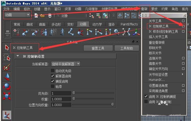Click the mirrored joint chains shelf icon
The width and height of the screenshot is (191, 121).
(108, 32)
